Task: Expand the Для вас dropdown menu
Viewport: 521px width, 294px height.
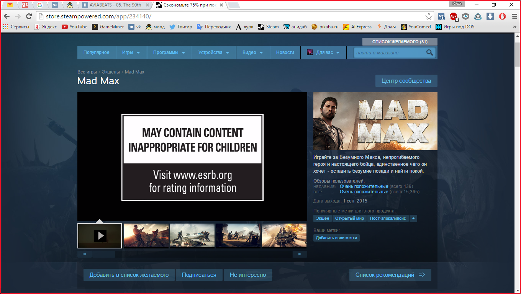Action: [x=323, y=53]
